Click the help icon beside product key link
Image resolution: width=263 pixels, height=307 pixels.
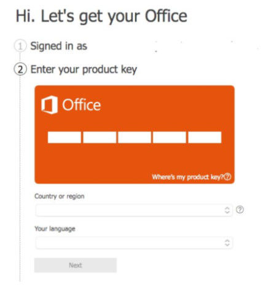coord(227,177)
